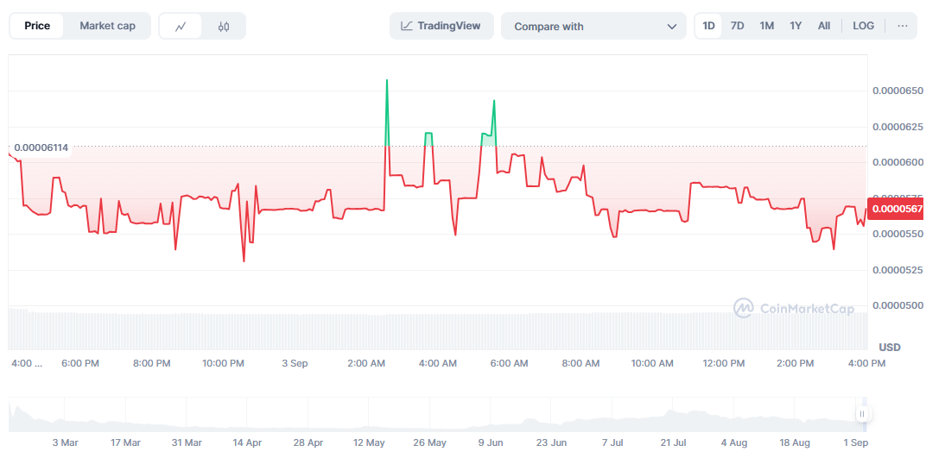Grab the range slider pause handle
The height and width of the screenshot is (458, 926).
pyautogui.click(x=861, y=414)
